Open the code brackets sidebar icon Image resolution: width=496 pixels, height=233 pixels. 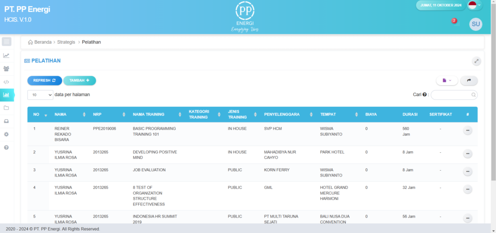point(6,82)
